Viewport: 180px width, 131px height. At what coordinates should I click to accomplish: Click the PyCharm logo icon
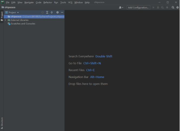coord(2,2)
